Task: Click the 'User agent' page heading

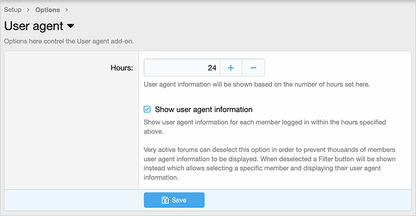Action: click(33, 26)
